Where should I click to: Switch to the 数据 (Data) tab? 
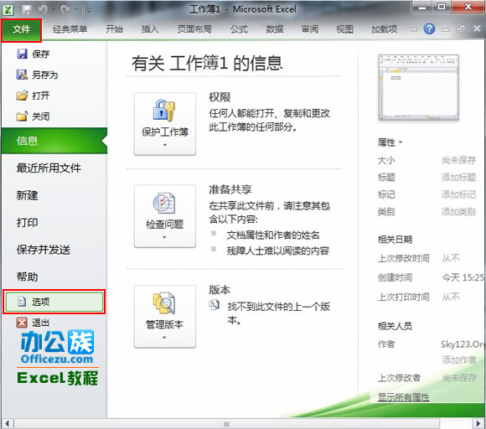point(275,29)
